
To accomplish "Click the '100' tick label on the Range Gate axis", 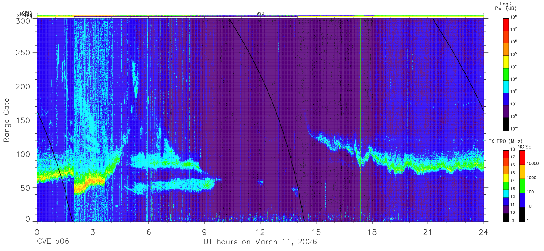I will pyautogui.click(x=24, y=154).
